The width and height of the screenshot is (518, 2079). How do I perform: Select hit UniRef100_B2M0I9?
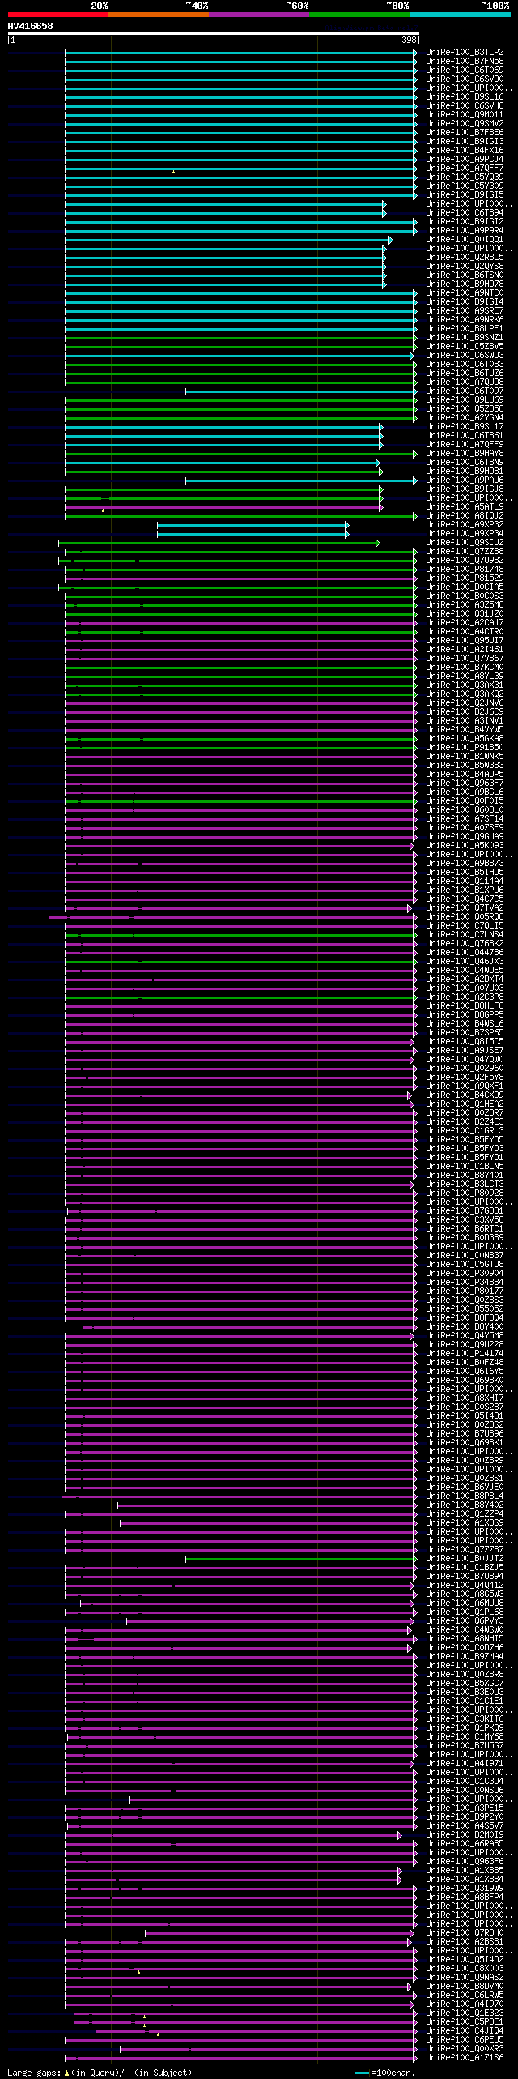465,1835
